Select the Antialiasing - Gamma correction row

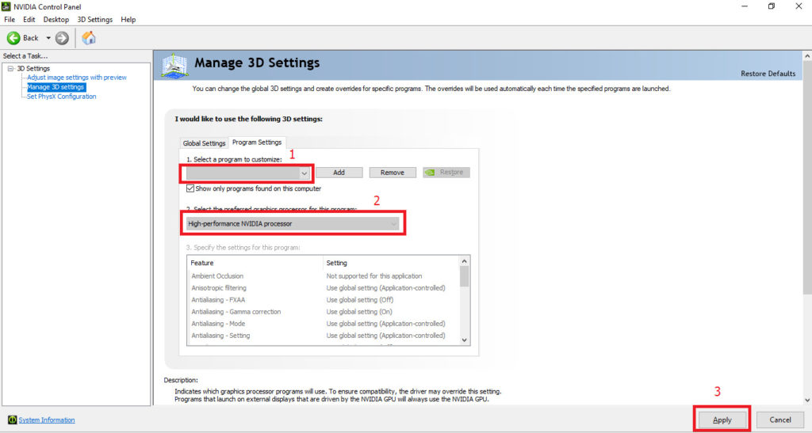323,312
